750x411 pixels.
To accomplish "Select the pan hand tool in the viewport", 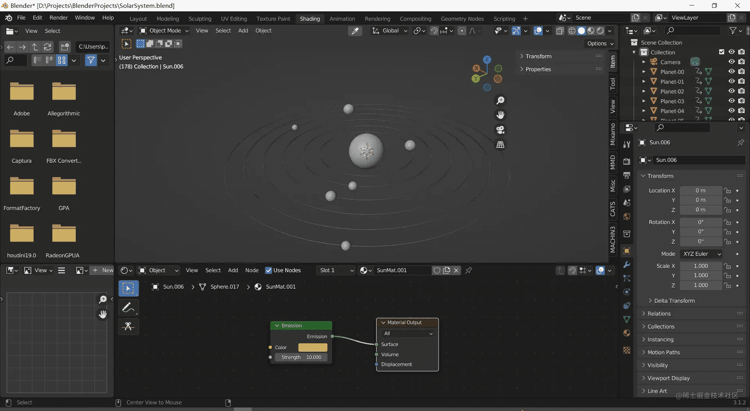I will [500, 115].
